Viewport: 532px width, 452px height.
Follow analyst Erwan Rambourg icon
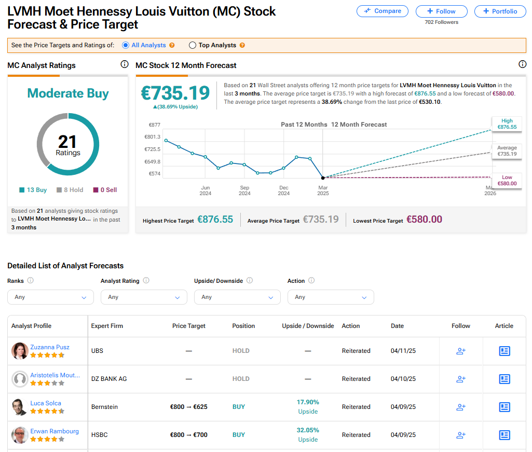tap(461, 435)
